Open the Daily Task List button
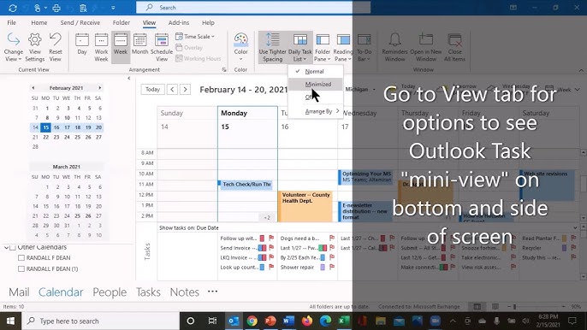The width and height of the screenshot is (587, 330). point(299,47)
